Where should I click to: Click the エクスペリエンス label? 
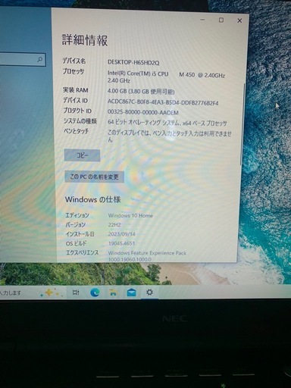82,252
